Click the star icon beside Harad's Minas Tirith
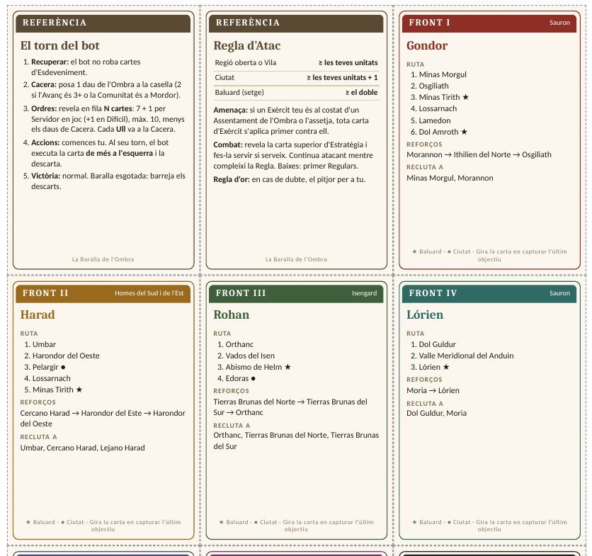 [79, 390]
